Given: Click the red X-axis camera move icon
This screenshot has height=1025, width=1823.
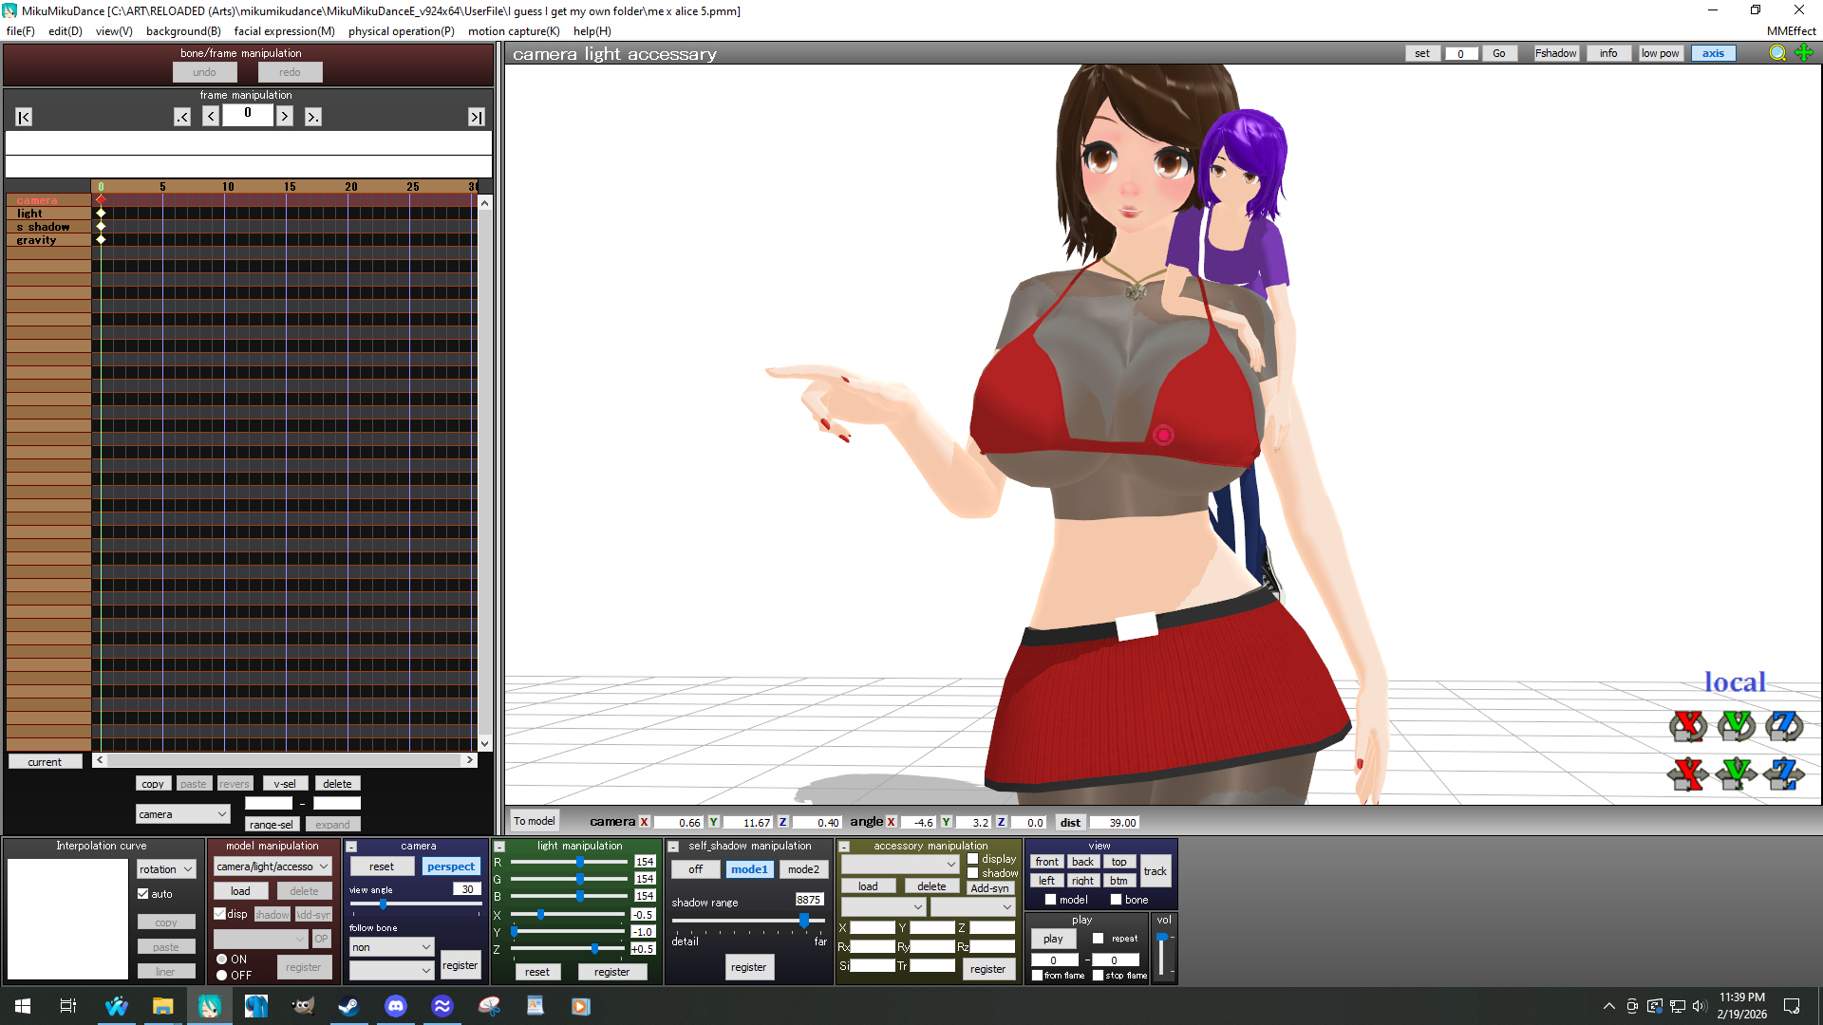Looking at the screenshot, I should tap(1687, 773).
